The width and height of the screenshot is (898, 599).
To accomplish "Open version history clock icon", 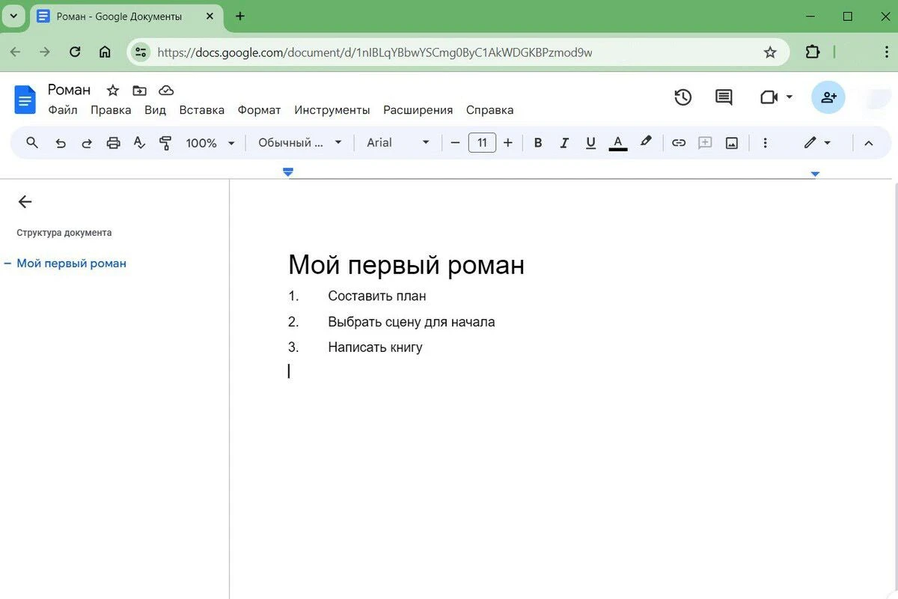I will pos(682,97).
